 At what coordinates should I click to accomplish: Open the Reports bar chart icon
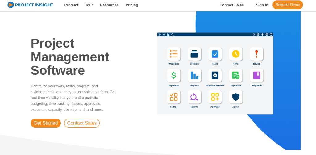click(194, 75)
